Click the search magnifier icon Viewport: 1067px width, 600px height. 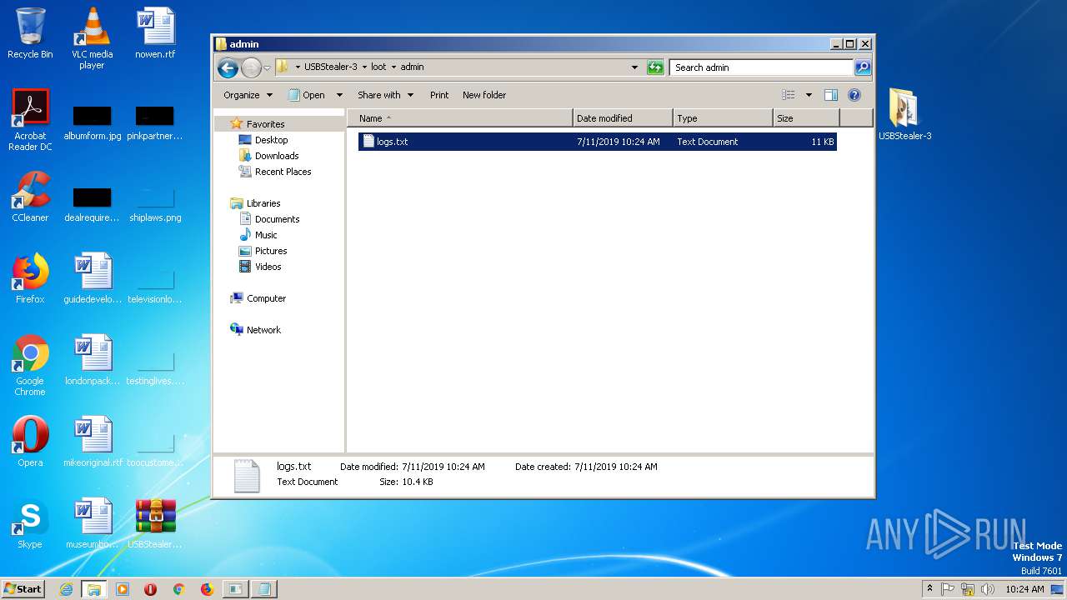(863, 67)
